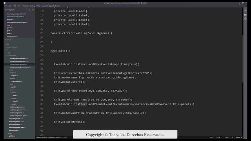Open guid.ts in project tree
The height and width of the screenshot is (141, 251).
pos(14,87)
